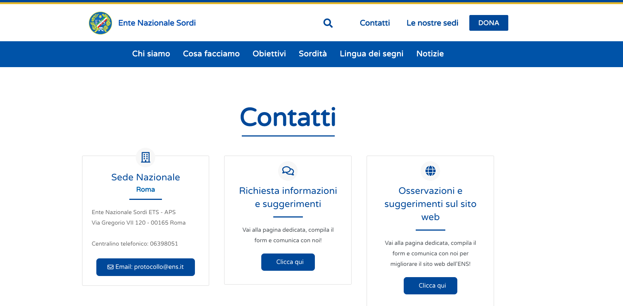Click the Contatti link in header
Screen dimensions: 623x306
[375, 23]
